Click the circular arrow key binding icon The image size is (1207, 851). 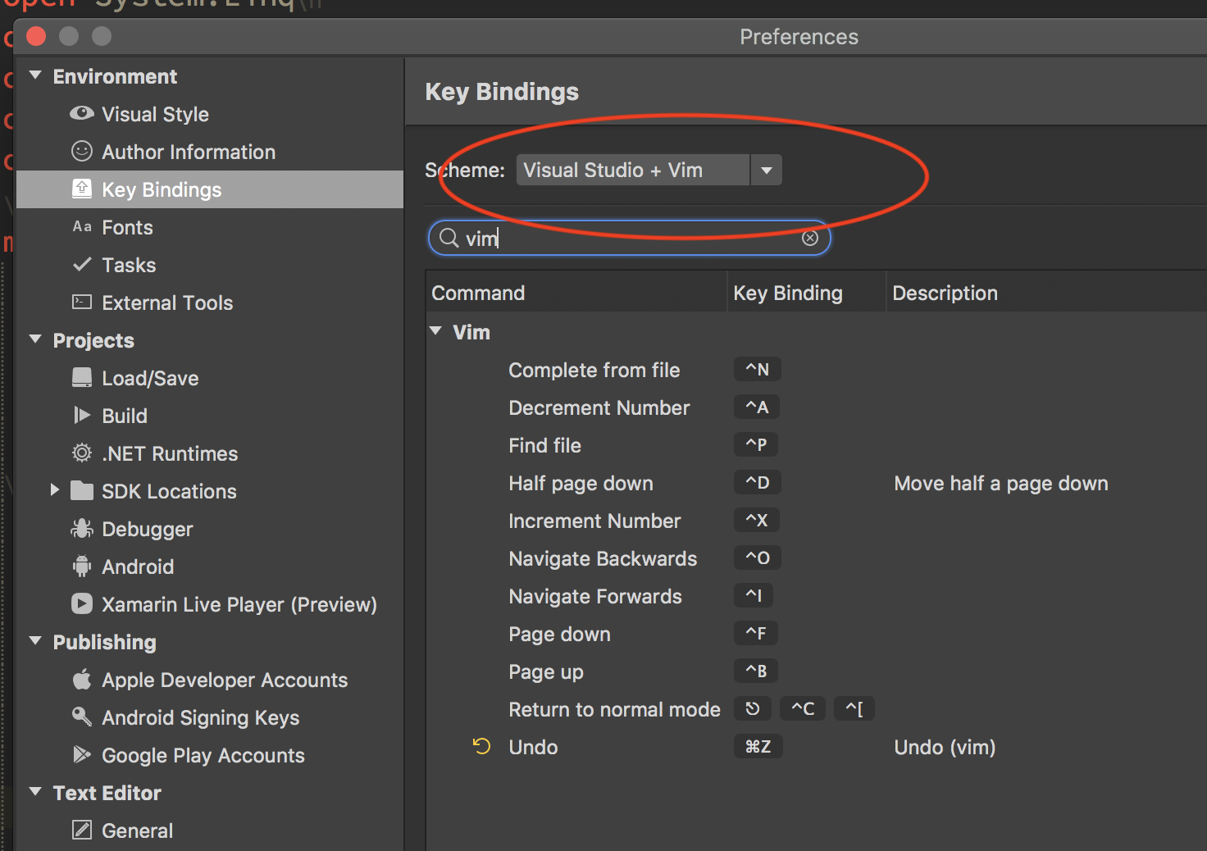click(753, 708)
